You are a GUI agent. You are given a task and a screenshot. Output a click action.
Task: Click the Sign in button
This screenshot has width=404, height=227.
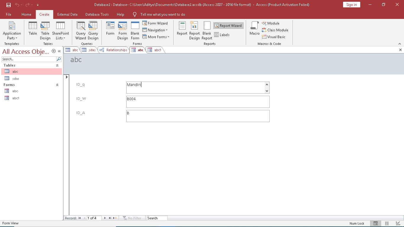(351, 5)
